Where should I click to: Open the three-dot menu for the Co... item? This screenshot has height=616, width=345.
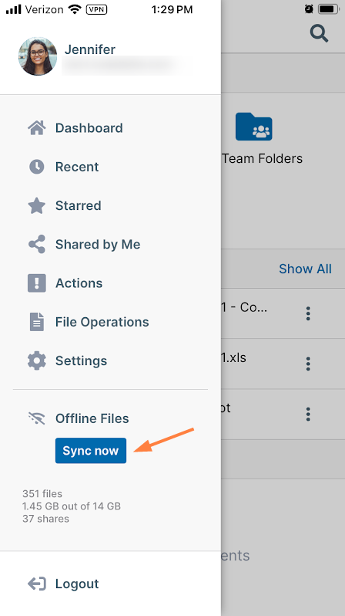pos(308,313)
